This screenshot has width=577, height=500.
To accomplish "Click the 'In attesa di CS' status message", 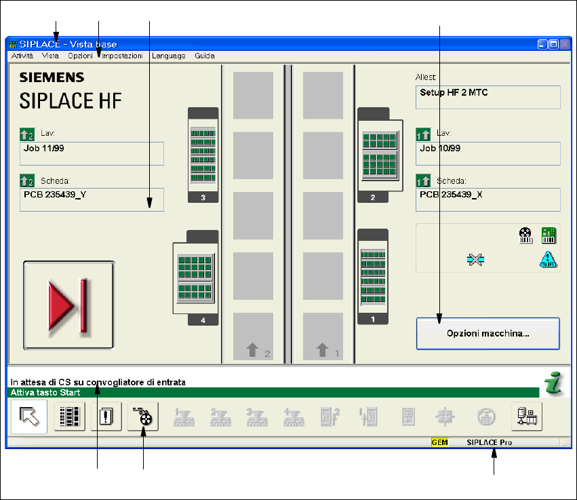I will [x=98, y=382].
